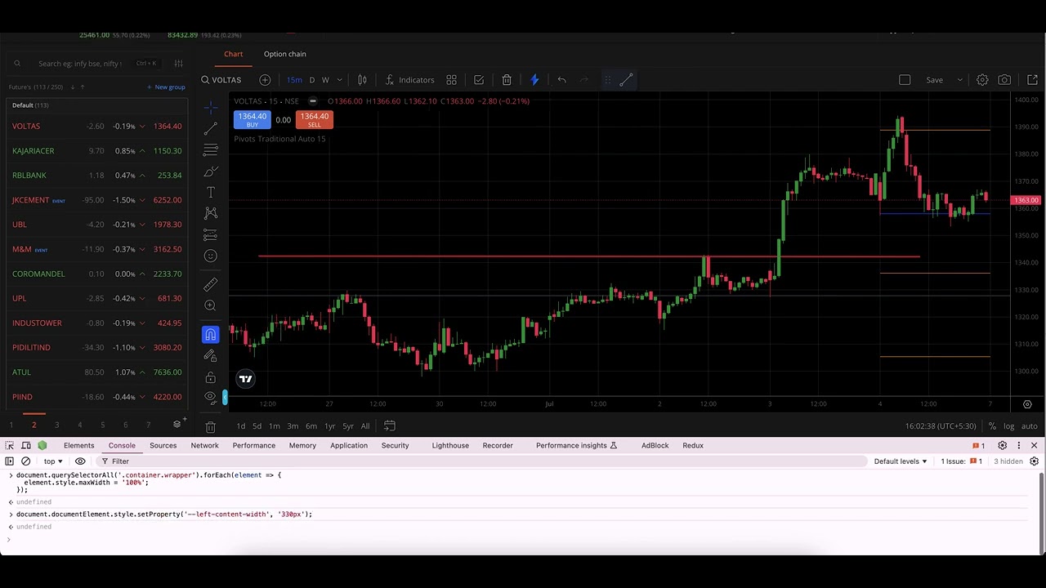Image resolution: width=1046 pixels, height=588 pixels.
Task: Toggle magnet mode for drawings
Action: pyautogui.click(x=211, y=335)
